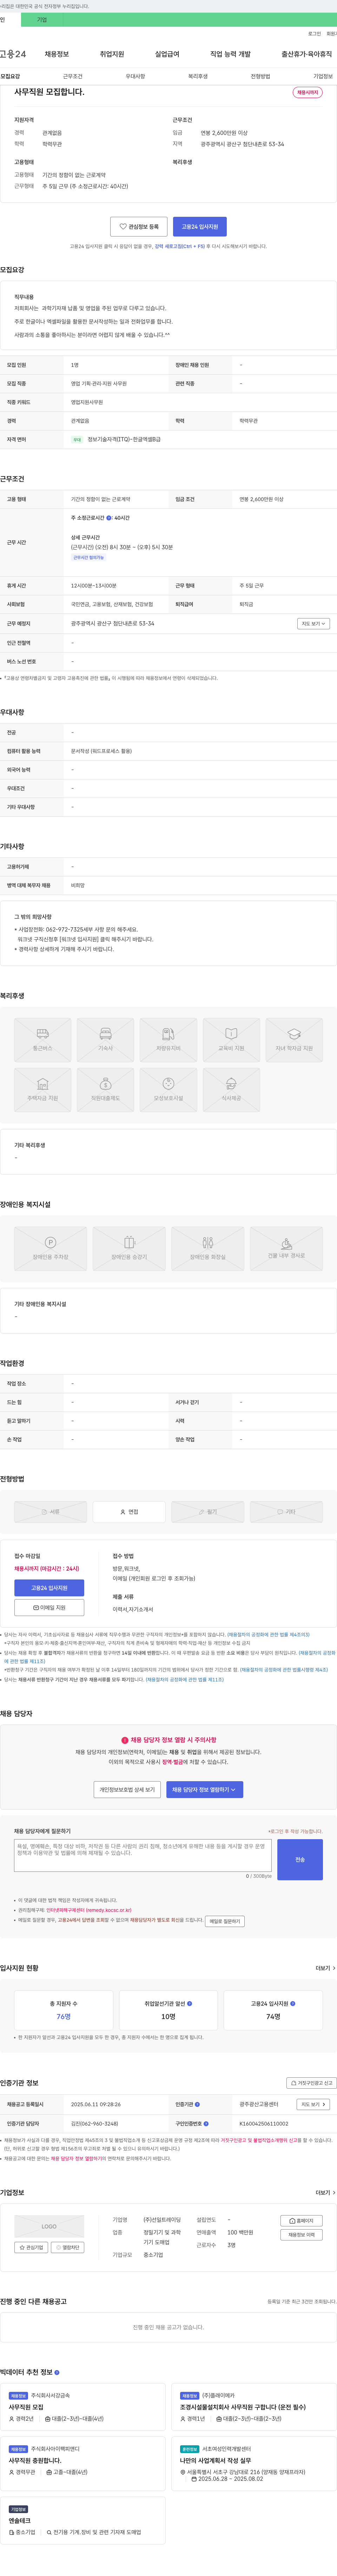337x2576 pixels.
Task: Open the 채용정보 menu
Action: pos(57,54)
